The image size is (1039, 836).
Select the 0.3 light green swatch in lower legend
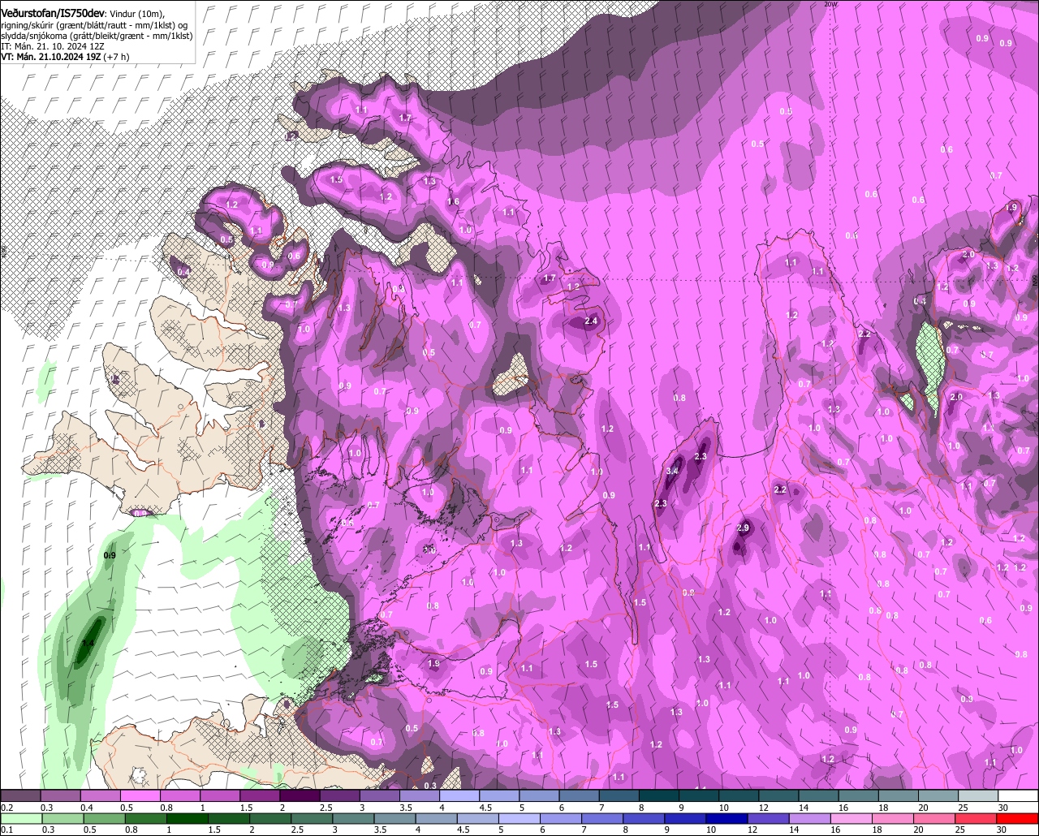pyautogui.click(x=63, y=819)
